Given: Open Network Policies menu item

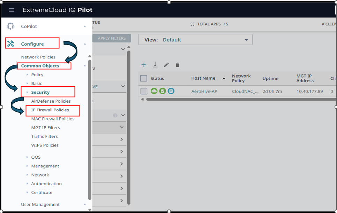Looking at the screenshot, I should pyautogui.click(x=38, y=57).
